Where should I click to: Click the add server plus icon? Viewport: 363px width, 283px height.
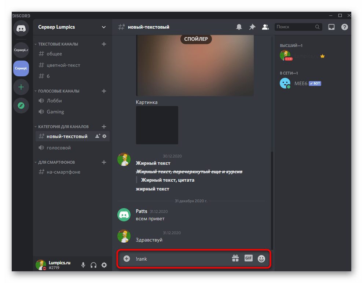(x=21, y=87)
